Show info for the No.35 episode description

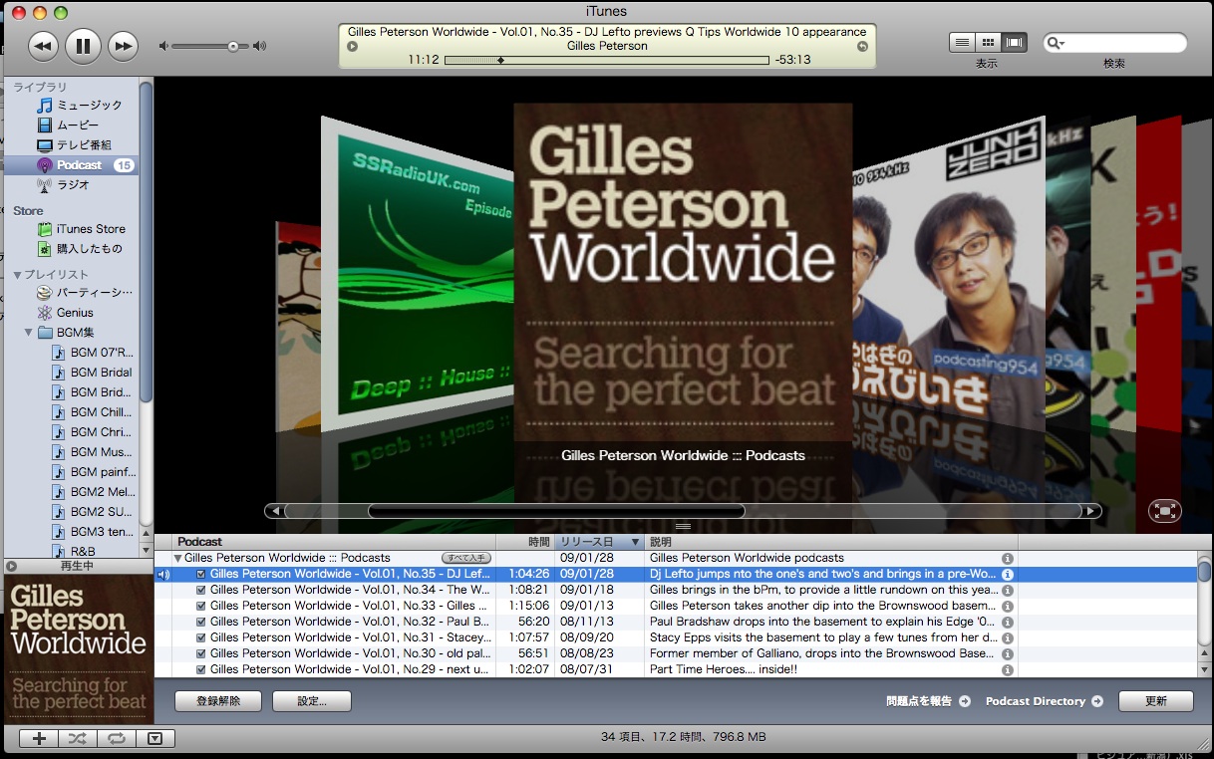click(x=1007, y=574)
